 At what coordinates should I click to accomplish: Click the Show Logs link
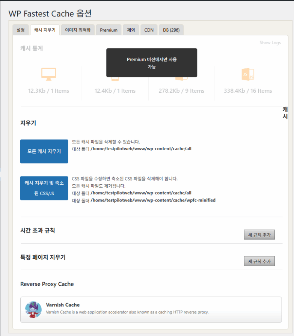tap(270, 43)
